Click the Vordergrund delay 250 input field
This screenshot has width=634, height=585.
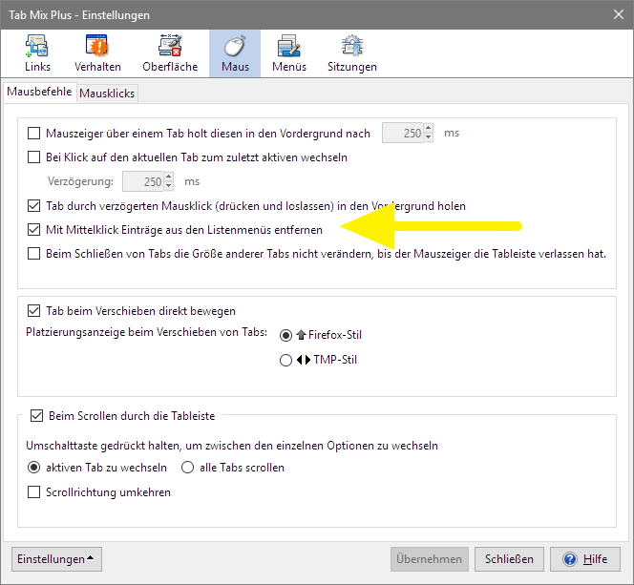[x=403, y=133]
